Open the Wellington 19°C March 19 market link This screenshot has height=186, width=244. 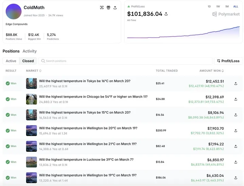point(88,175)
